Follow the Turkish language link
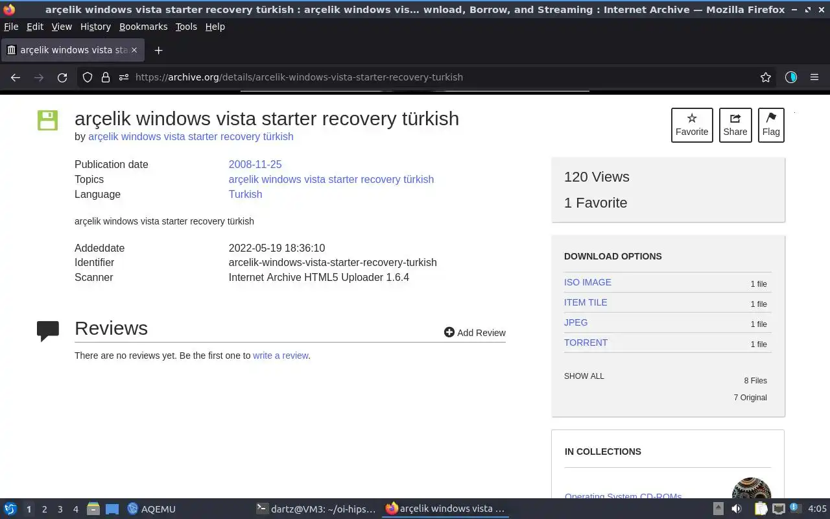This screenshot has height=519, width=830. coord(245,194)
